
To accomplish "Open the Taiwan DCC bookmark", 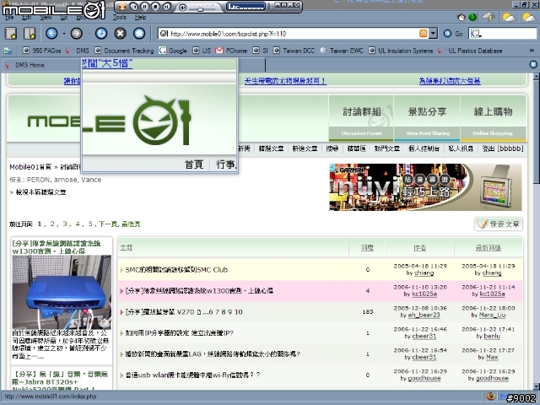I will click(x=294, y=51).
